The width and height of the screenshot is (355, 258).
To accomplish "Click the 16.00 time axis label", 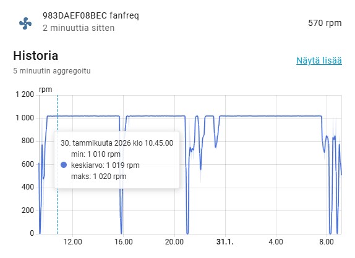I will 124,242.
